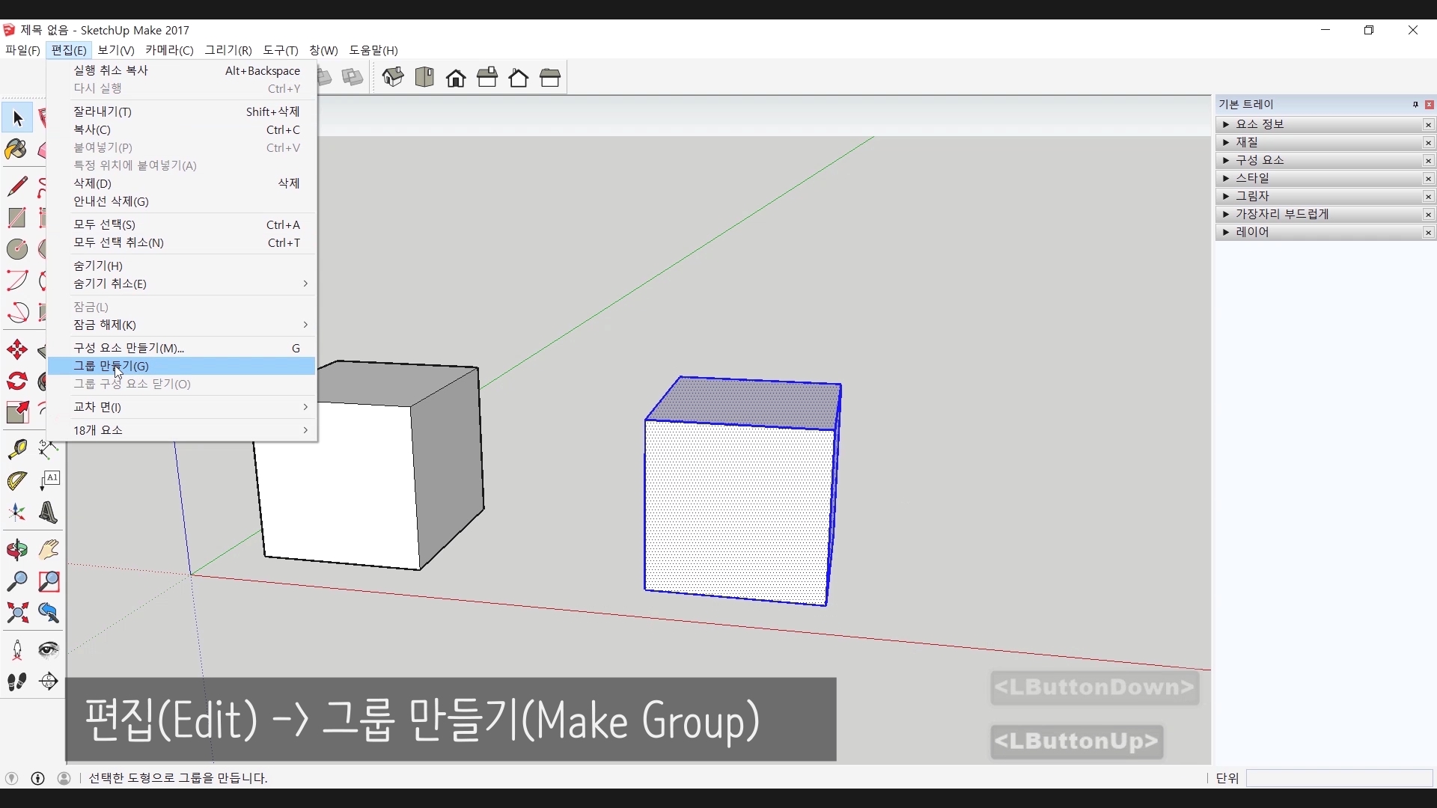Select the Tape Measure tool
The height and width of the screenshot is (808, 1437).
tap(16, 449)
